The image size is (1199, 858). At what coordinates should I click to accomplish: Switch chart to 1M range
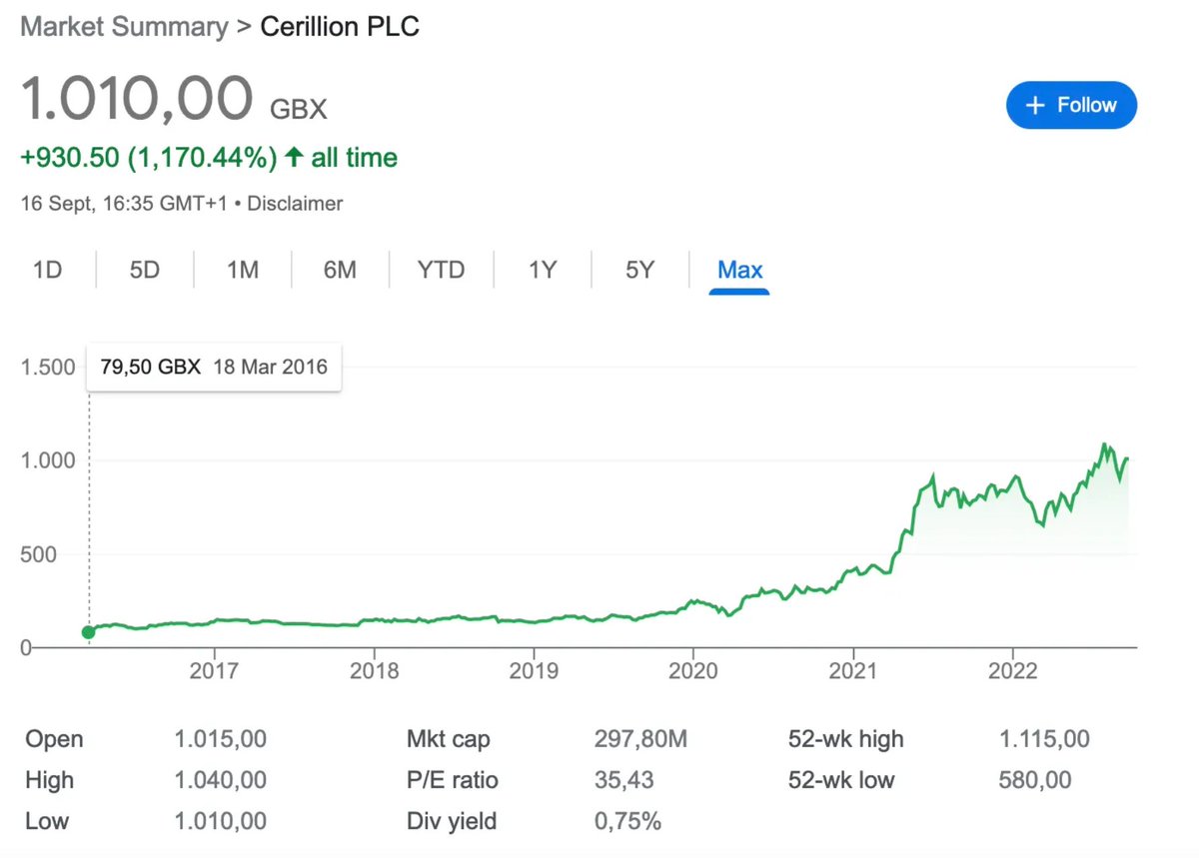pyautogui.click(x=243, y=270)
